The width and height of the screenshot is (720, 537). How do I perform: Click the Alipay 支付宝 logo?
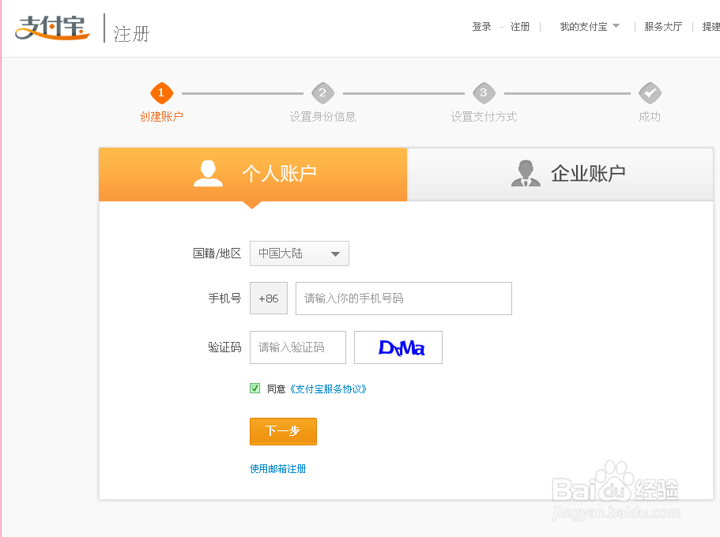pyautogui.click(x=52, y=28)
